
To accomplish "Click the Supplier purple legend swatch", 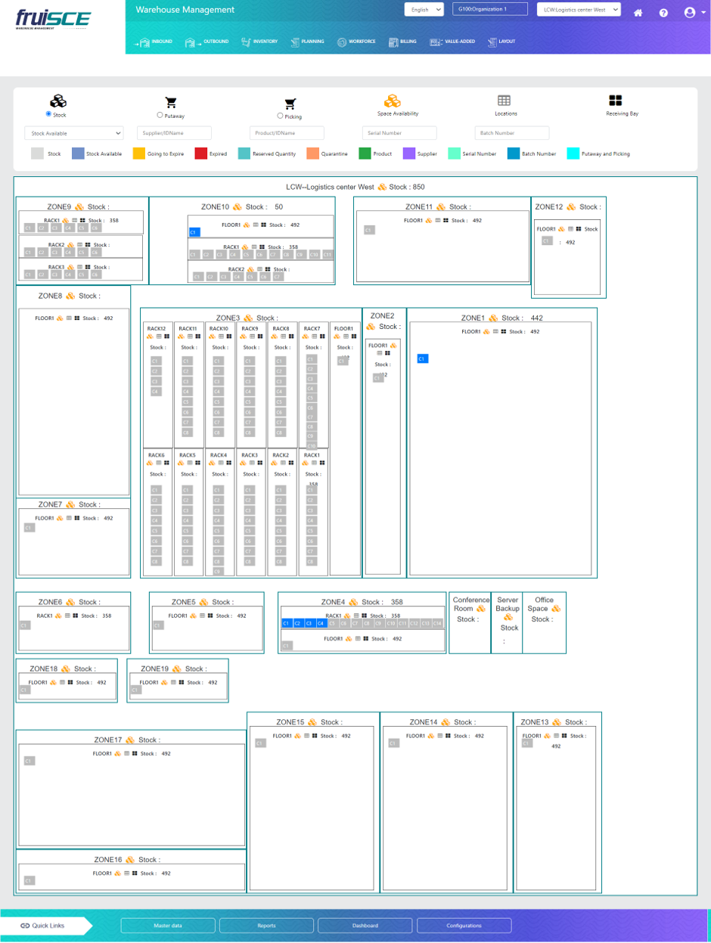I will tap(409, 154).
